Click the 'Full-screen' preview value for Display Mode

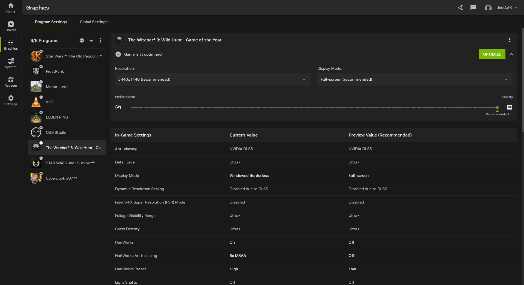pos(359,175)
